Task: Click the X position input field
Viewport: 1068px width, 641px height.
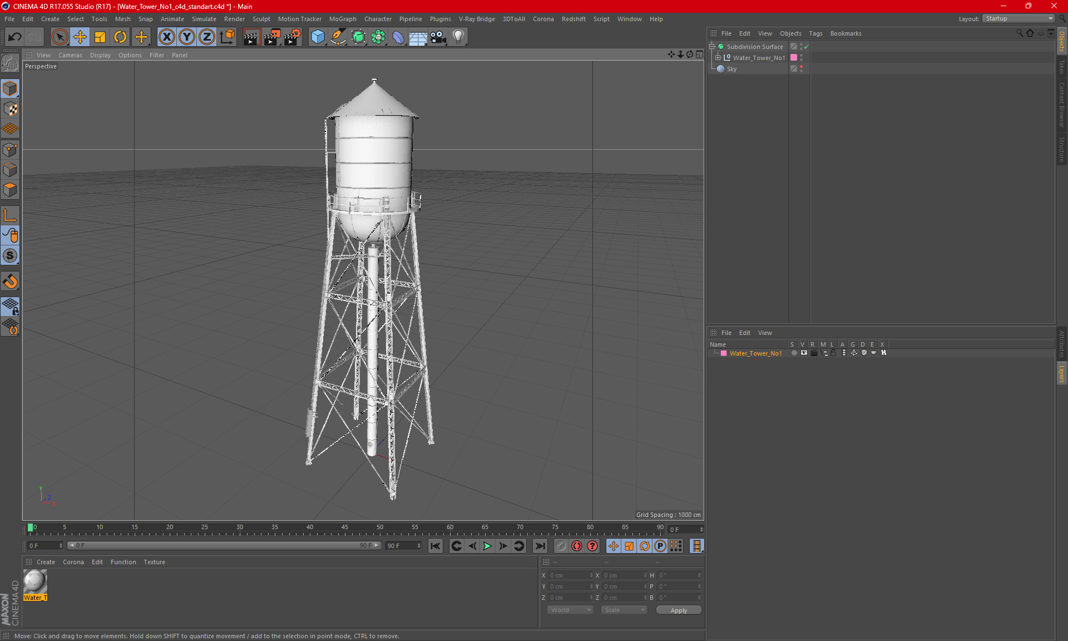Action: (x=570, y=575)
